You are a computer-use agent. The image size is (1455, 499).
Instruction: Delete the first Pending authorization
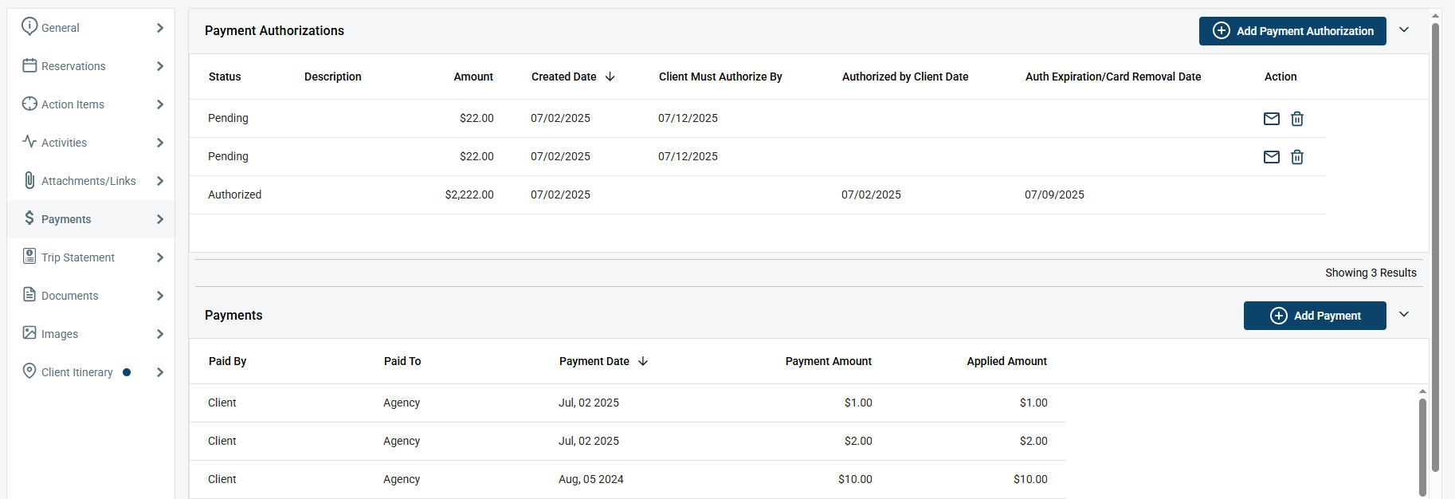[1297, 119]
